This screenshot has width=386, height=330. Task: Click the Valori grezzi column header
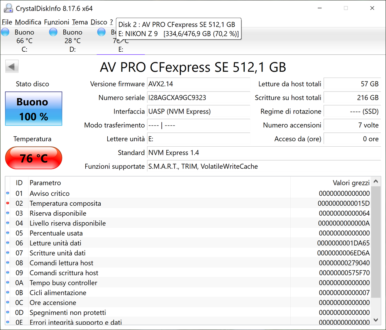click(331, 183)
